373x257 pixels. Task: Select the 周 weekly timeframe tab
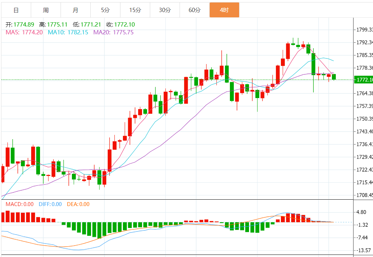point(46,10)
